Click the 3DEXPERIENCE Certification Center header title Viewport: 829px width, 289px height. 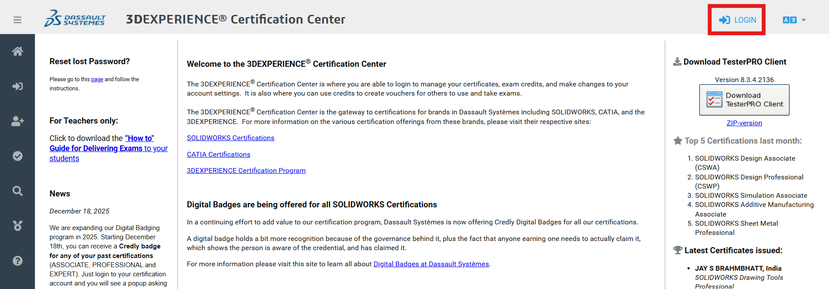click(235, 20)
